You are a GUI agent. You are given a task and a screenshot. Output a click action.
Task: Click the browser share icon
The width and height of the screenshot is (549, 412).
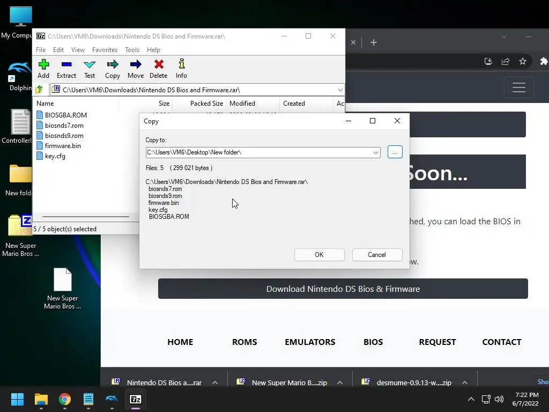click(506, 61)
